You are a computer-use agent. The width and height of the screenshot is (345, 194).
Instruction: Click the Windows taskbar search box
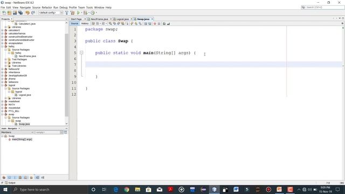click(x=49, y=189)
